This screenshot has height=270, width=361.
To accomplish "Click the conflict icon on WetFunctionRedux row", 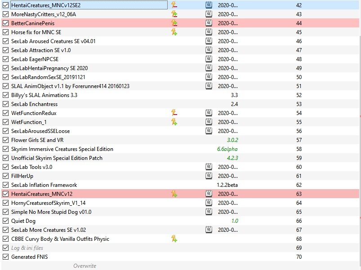I will click(x=174, y=113).
